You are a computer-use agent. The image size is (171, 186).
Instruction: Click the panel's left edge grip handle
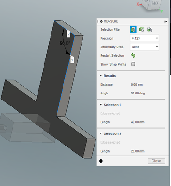coord(97,21)
